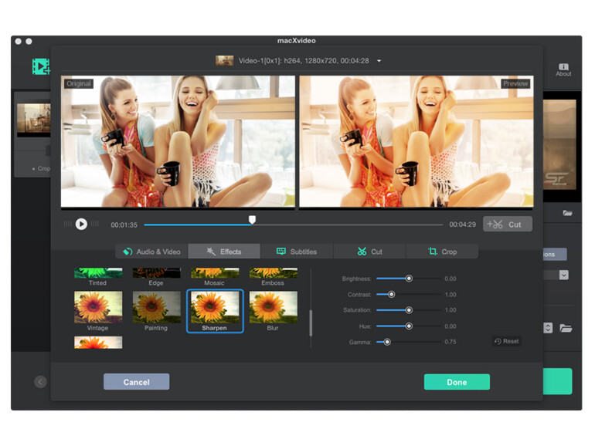This screenshot has width=595, height=446.
Task: Click the Preview video pane
Action: [x=416, y=141]
